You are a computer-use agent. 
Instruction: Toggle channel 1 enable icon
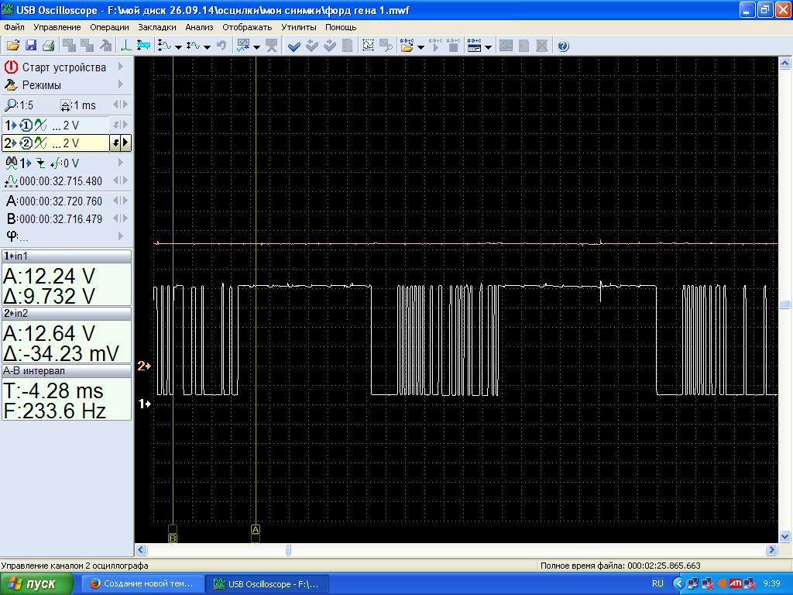26,125
